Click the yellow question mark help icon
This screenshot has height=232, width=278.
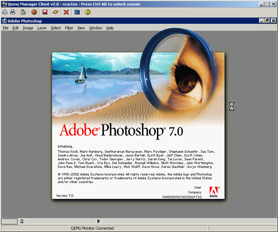tap(88, 12)
